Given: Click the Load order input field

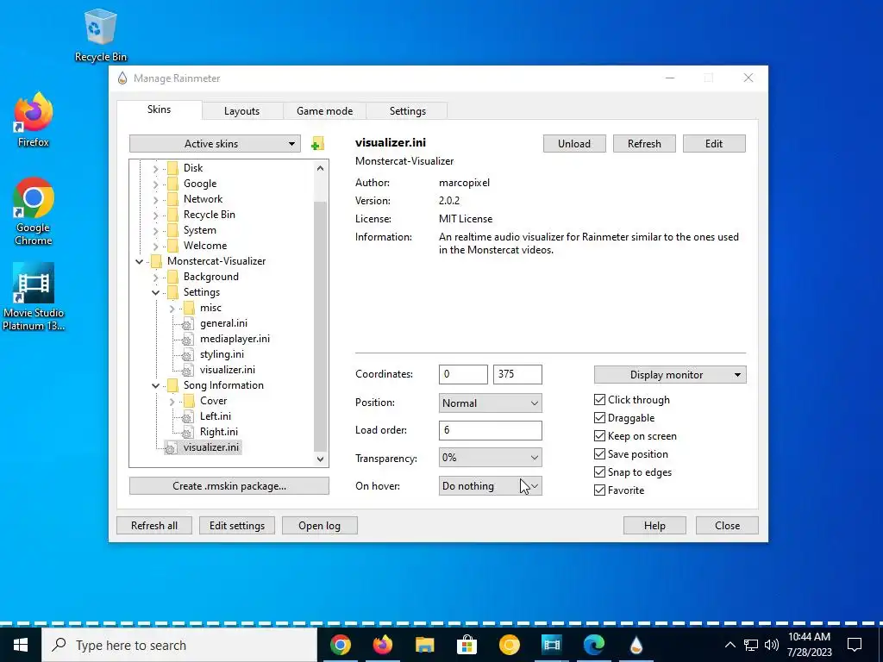Looking at the screenshot, I should click(490, 431).
